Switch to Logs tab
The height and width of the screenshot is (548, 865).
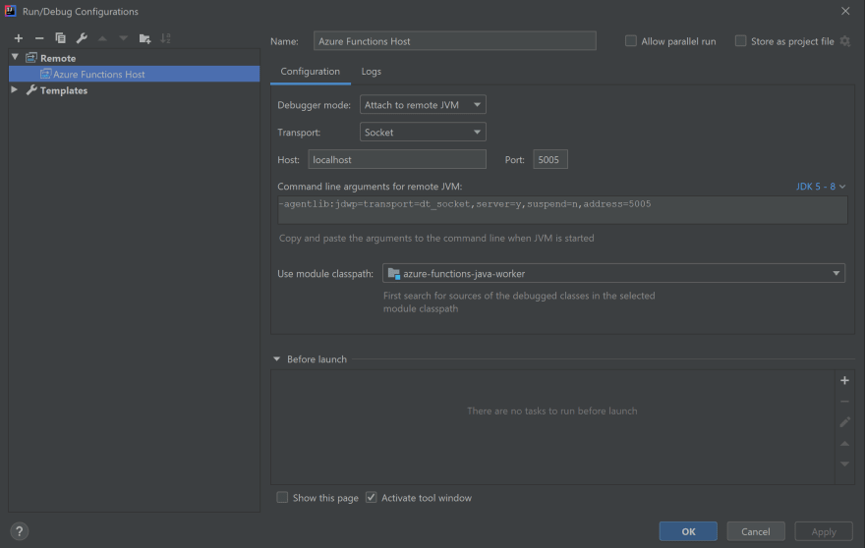coord(372,72)
